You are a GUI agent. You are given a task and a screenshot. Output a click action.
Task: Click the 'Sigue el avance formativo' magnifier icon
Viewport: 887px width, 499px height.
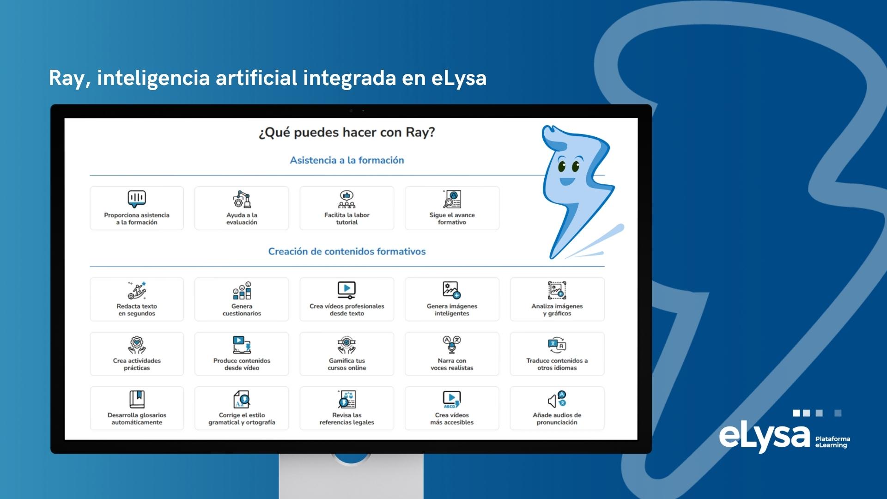tap(452, 199)
